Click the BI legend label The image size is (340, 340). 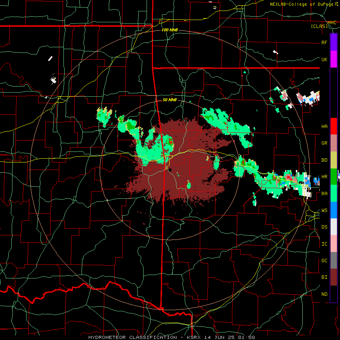click(325, 277)
